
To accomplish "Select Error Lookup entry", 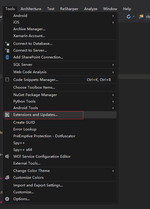I will pos(60,129).
